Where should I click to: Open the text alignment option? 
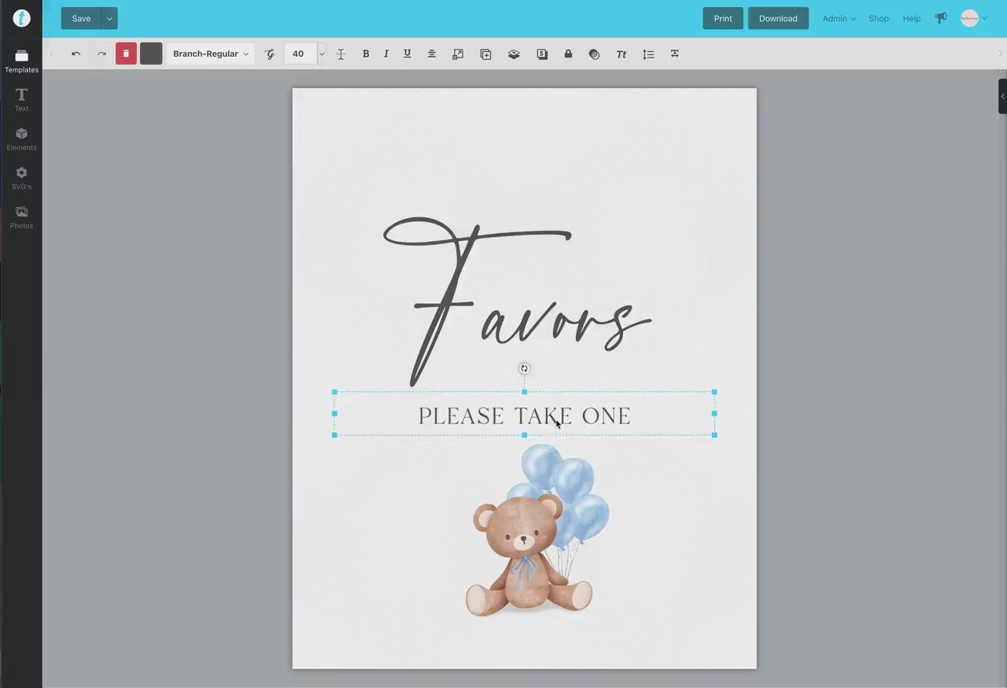[431, 54]
